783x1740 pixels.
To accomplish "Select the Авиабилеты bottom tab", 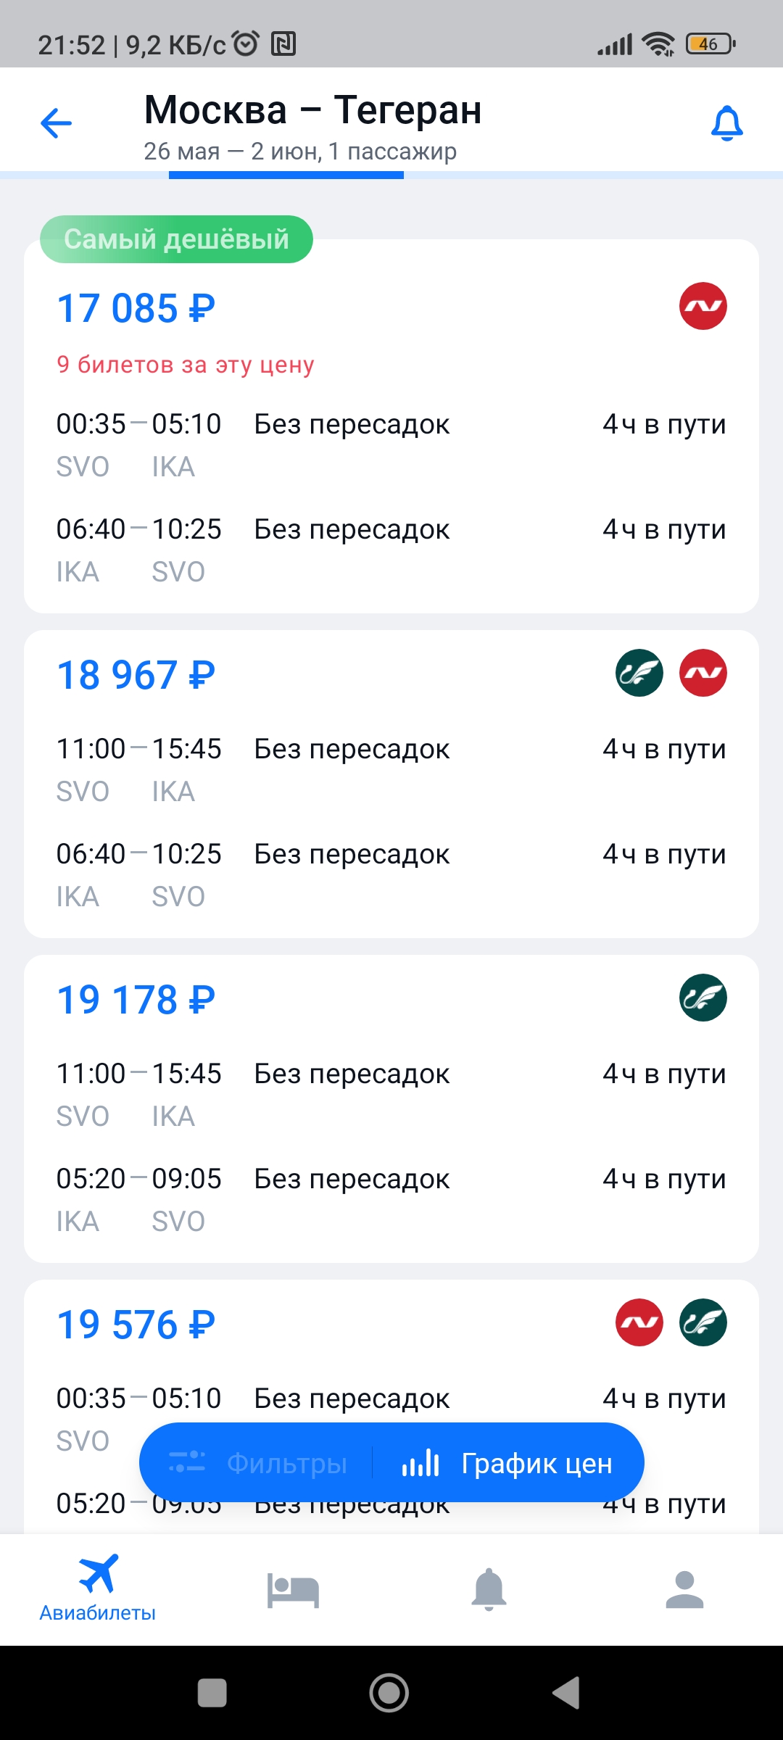I will [x=98, y=1588].
